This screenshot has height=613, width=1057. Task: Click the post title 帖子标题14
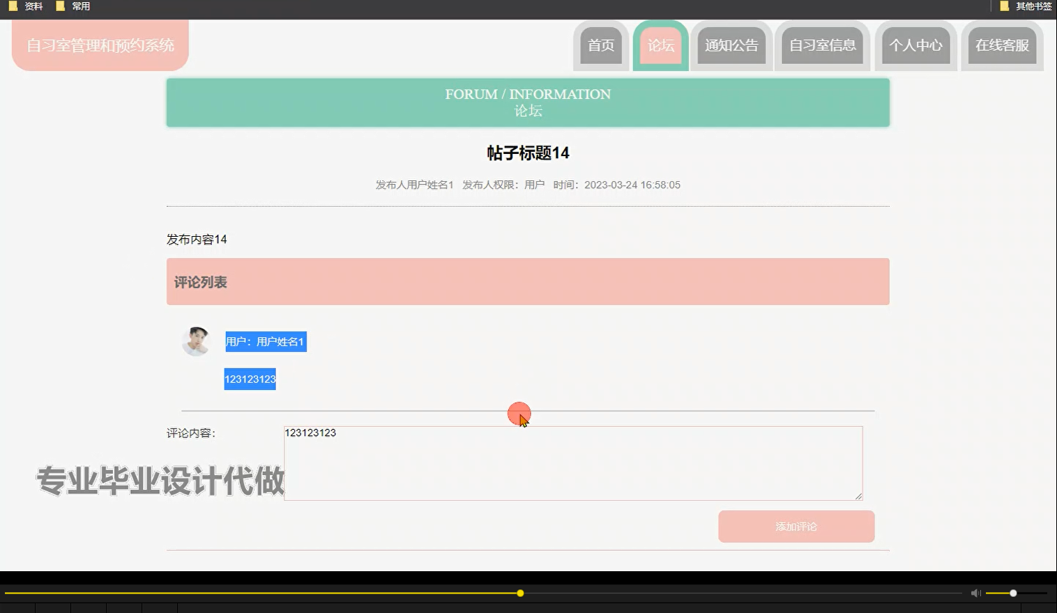coord(528,153)
